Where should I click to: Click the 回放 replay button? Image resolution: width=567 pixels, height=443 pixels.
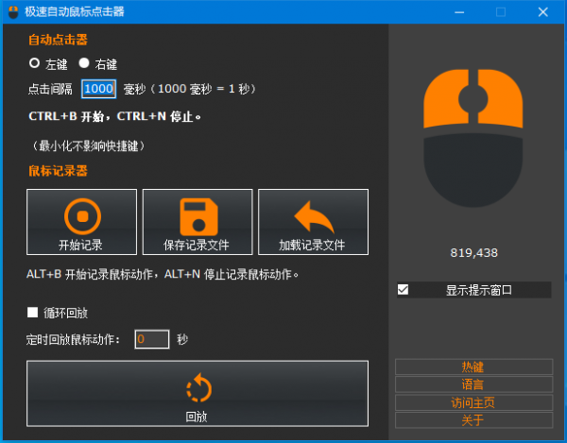click(198, 394)
